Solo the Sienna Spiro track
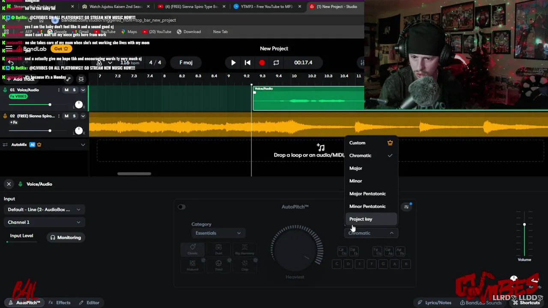This screenshot has height=308, width=548. coord(74,116)
